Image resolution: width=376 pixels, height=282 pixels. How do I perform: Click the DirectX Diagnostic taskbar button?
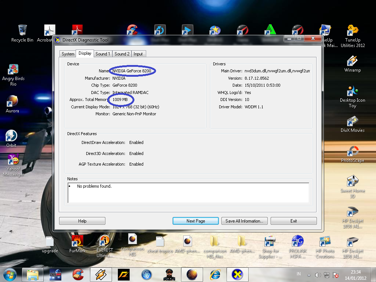tap(237, 275)
